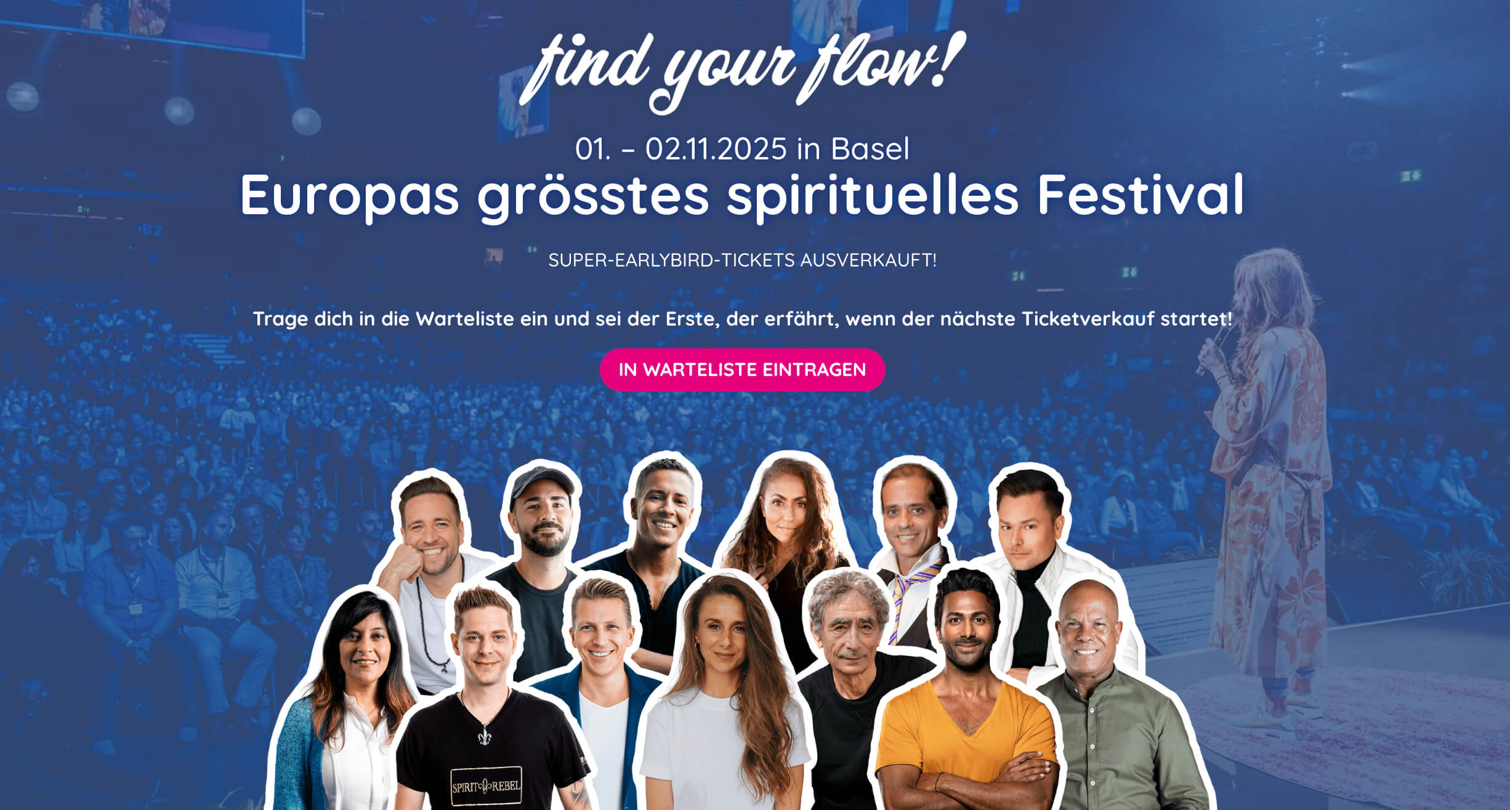This screenshot has width=1510, height=810.
Task: Click the '01. – 02.11.2025 in Basel' date text
Action: pos(742,149)
